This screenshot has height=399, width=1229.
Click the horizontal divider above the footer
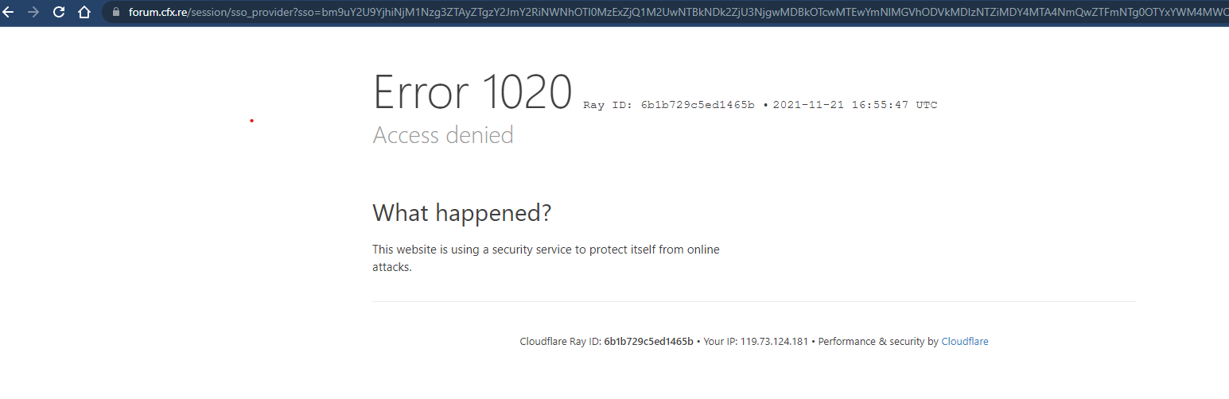click(x=753, y=301)
